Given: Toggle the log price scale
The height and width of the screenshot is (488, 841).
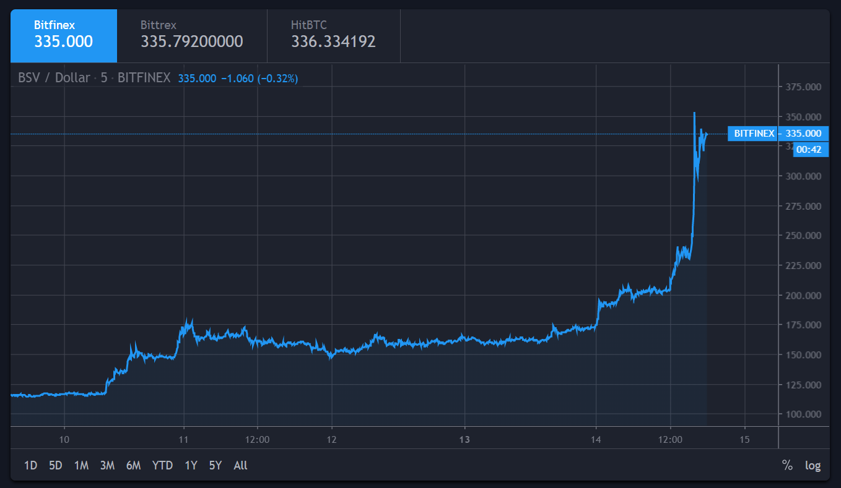Looking at the screenshot, I should tap(813, 465).
